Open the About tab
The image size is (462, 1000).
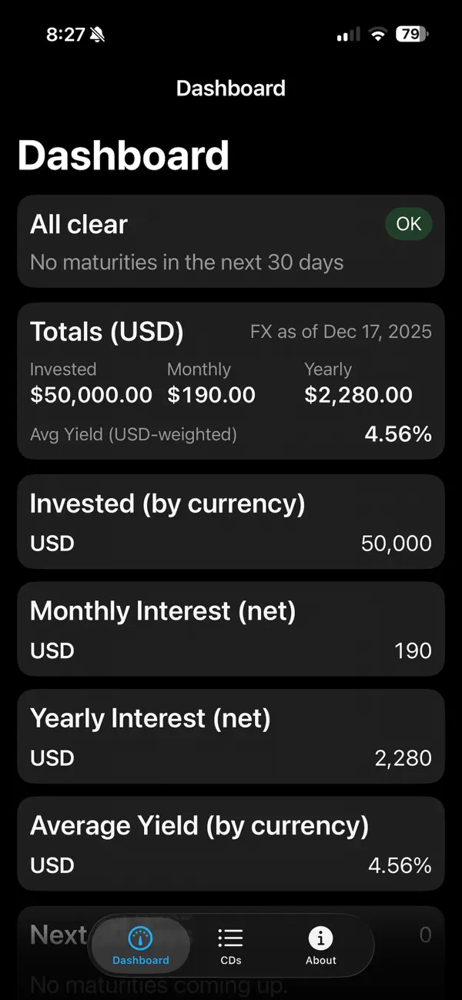click(320, 945)
